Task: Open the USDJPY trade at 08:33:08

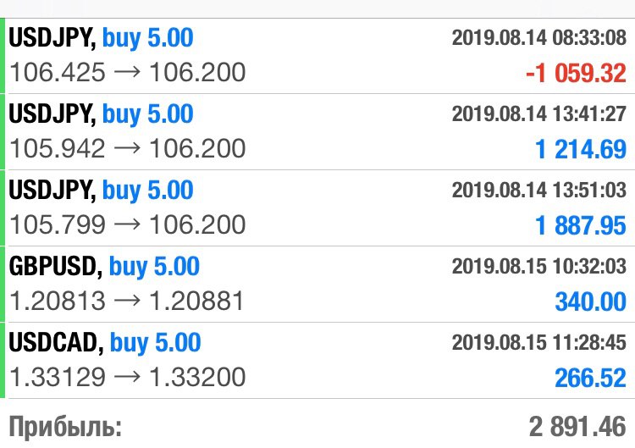Action: coord(317,56)
